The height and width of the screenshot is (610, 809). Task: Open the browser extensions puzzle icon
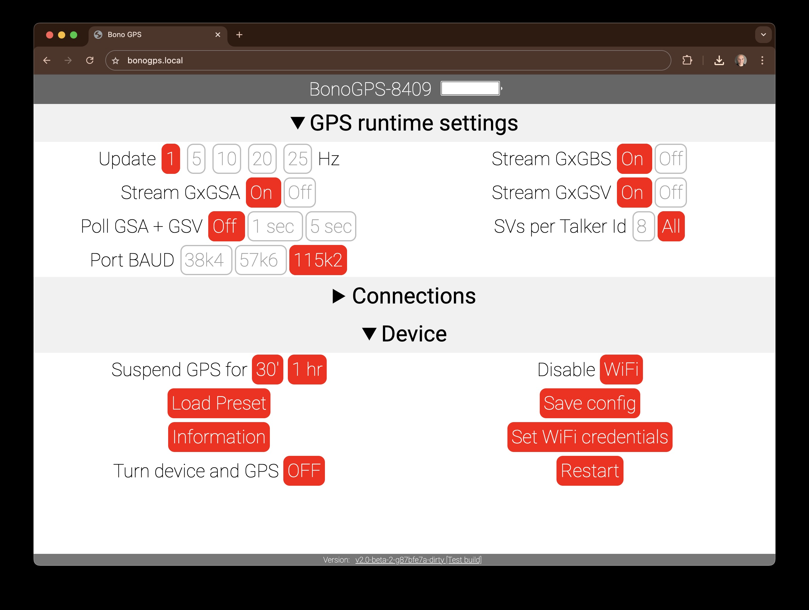(687, 60)
